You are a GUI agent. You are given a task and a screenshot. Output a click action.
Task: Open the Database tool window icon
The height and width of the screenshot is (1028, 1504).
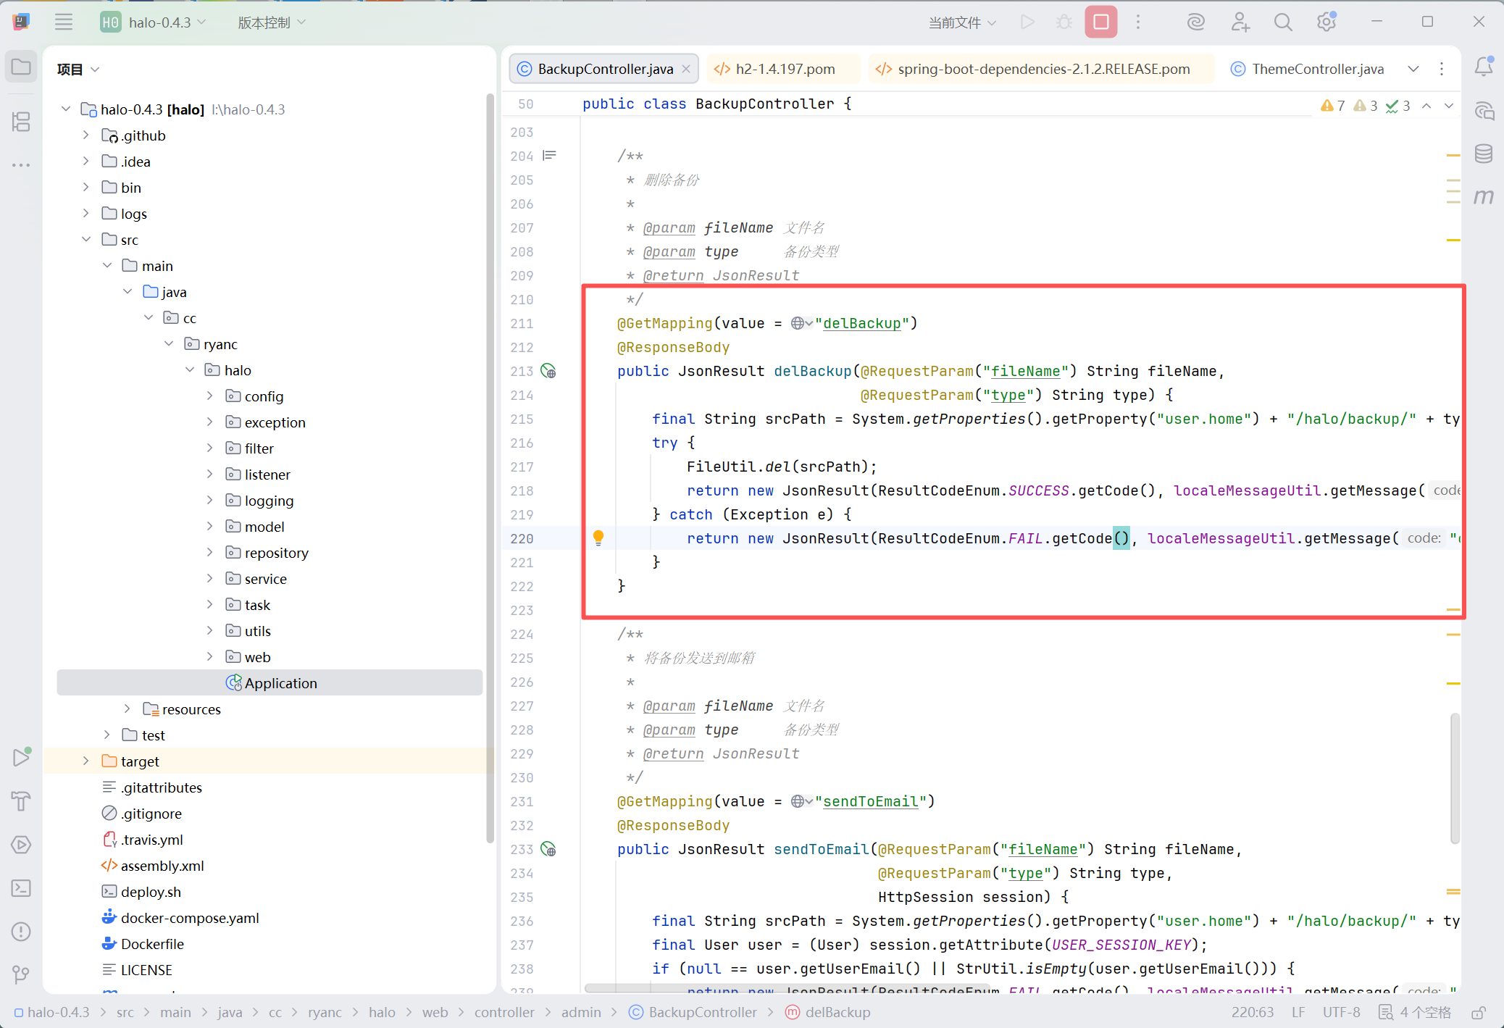(1483, 154)
